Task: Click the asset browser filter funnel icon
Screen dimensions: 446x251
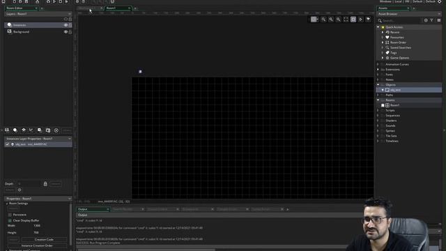Action: coord(432,20)
